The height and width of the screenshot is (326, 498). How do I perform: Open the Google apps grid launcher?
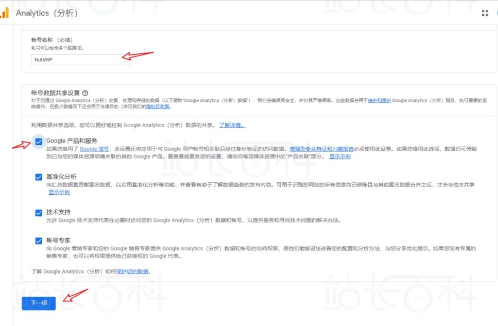coord(485,12)
